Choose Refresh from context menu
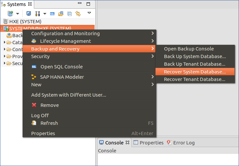This screenshot has height=166, width=239. (89, 123)
